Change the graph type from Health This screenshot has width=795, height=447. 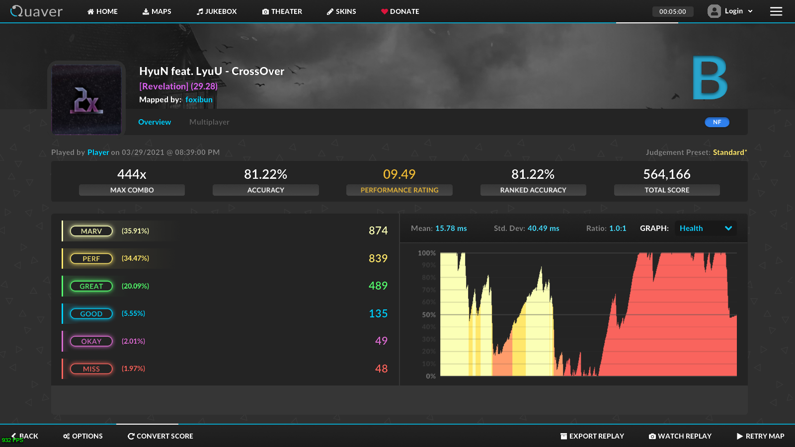click(705, 228)
